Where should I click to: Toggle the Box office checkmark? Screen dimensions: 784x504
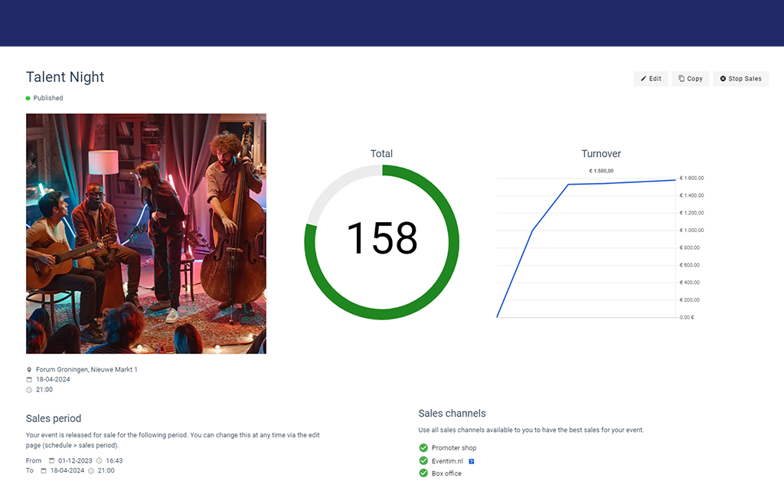pos(423,473)
